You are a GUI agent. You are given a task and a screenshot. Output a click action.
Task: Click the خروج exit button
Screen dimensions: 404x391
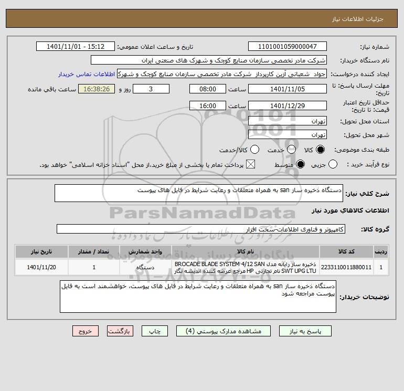tap(86, 331)
